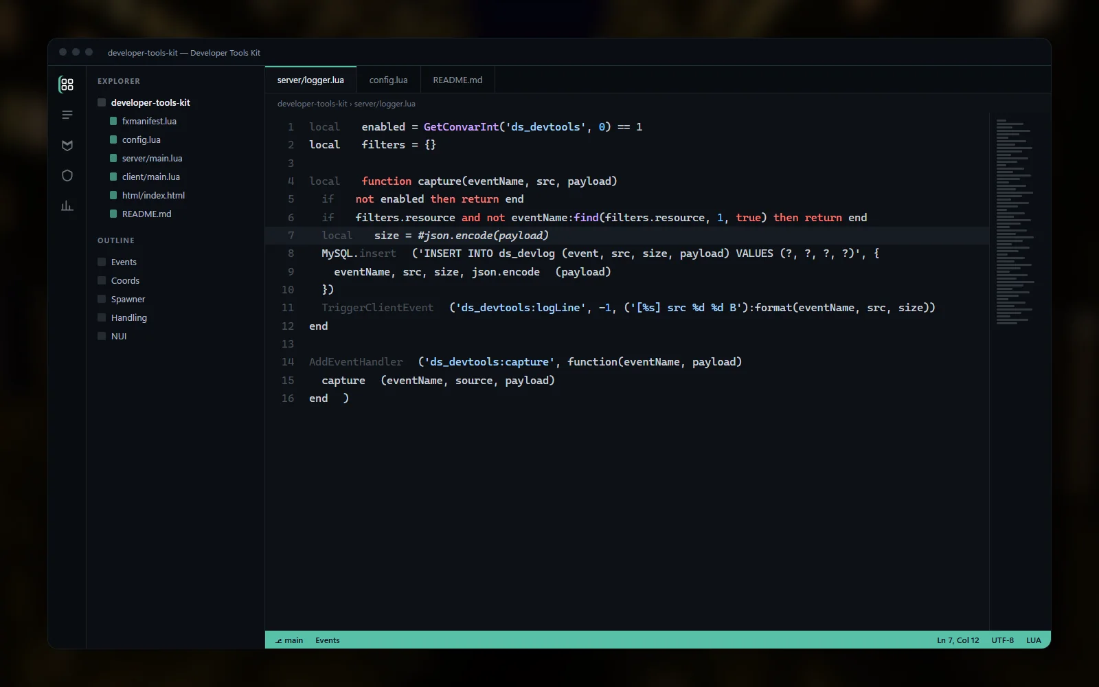
Task: Click the file icon beside client/main.lua
Action: click(113, 177)
